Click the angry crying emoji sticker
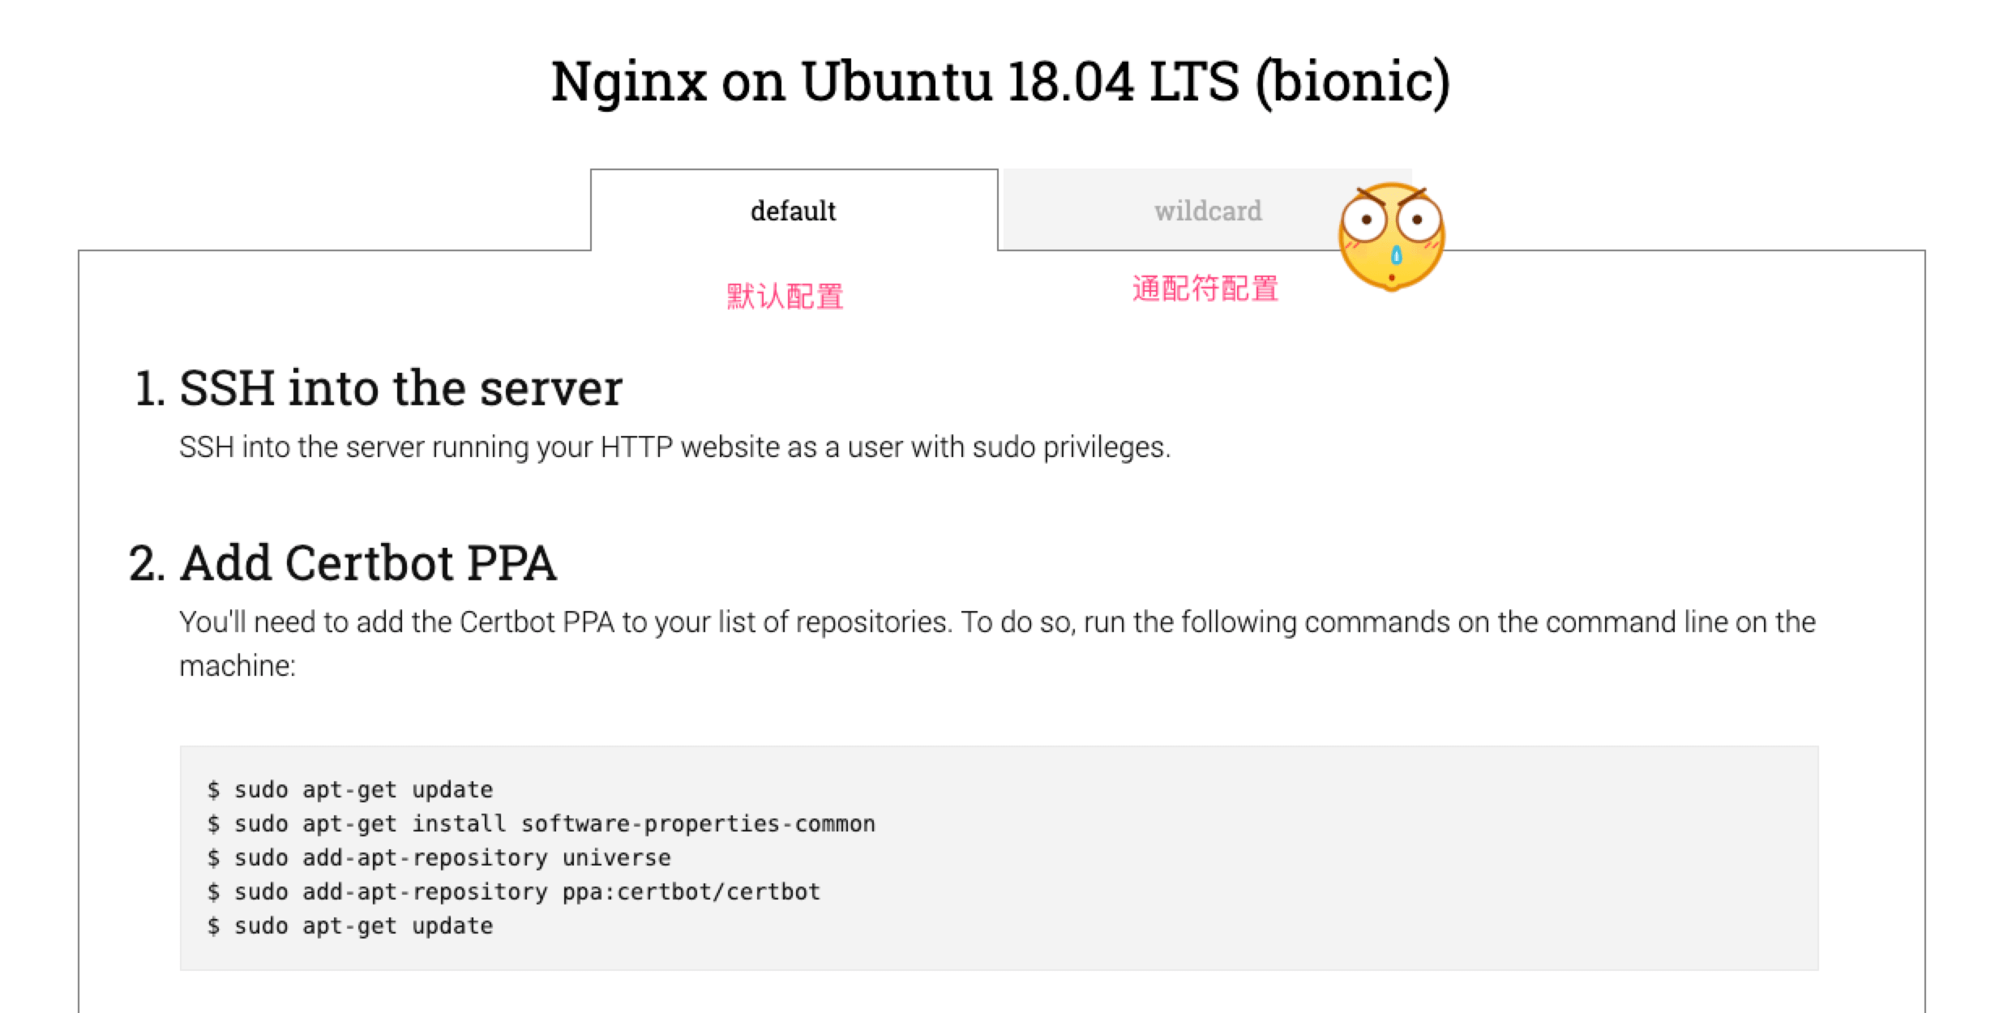The width and height of the screenshot is (1999, 1013). point(1391,237)
